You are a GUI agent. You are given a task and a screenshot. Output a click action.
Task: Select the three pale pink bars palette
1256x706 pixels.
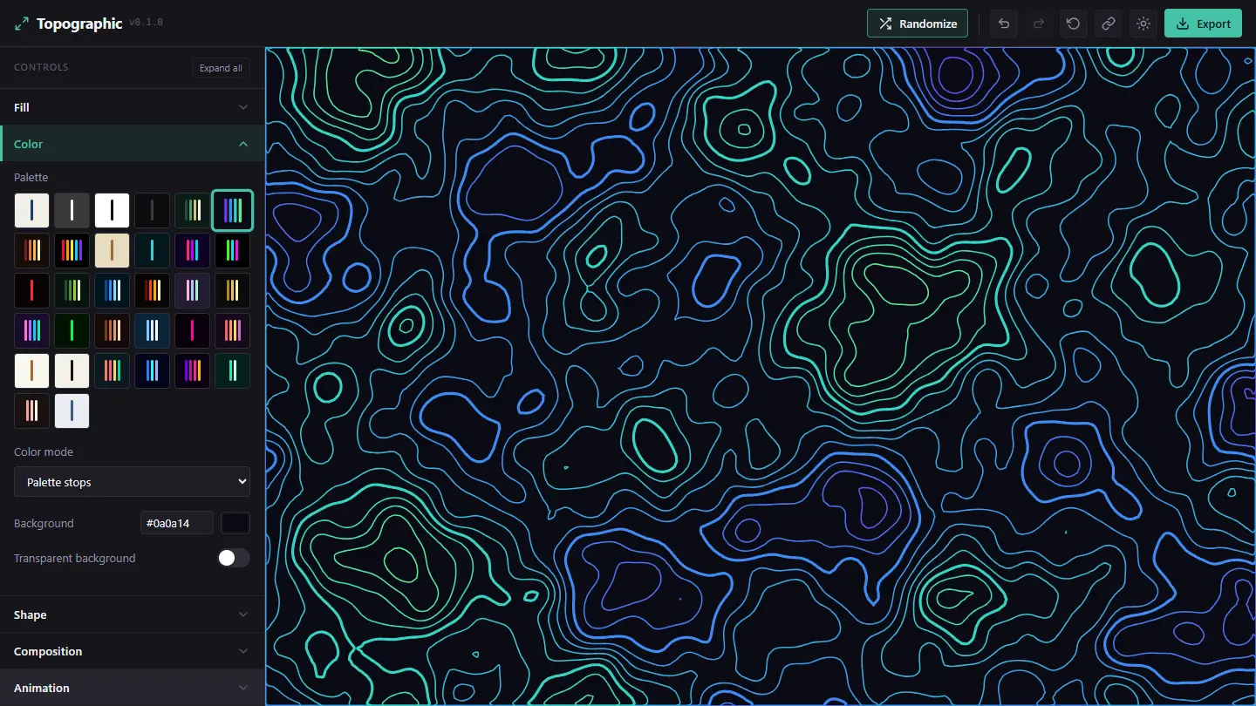[32, 411]
